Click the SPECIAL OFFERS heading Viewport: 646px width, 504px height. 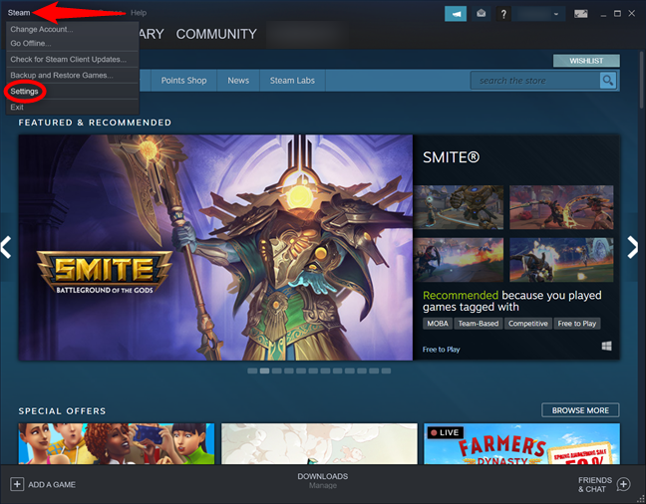62,411
